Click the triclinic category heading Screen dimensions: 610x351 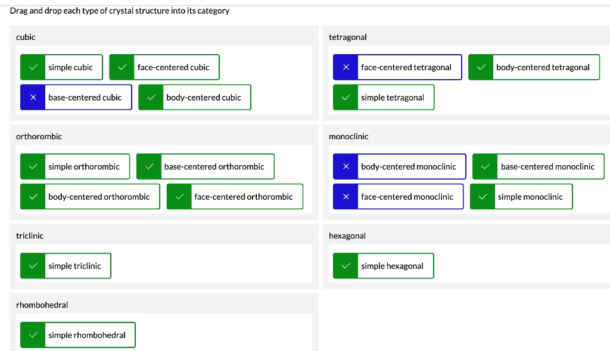pos(30,236)
